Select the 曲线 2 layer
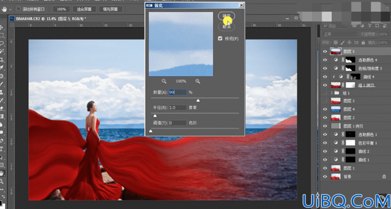The image size is (391, 209). coord(356,151)
